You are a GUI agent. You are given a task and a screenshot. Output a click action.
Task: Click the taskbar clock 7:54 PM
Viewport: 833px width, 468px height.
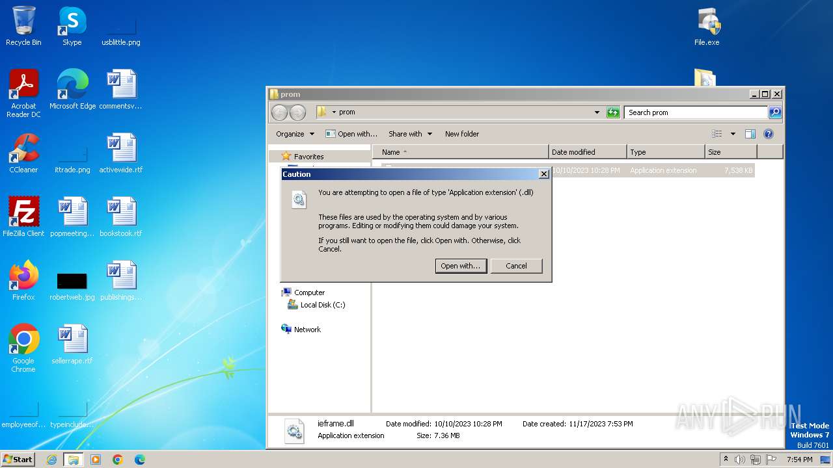pos(799,460)
